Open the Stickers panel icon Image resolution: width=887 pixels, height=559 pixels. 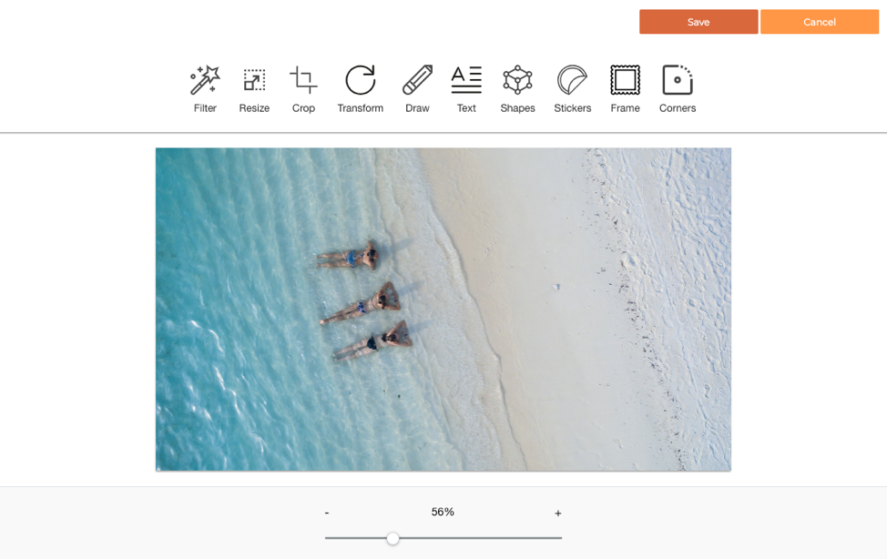point(572,81)
